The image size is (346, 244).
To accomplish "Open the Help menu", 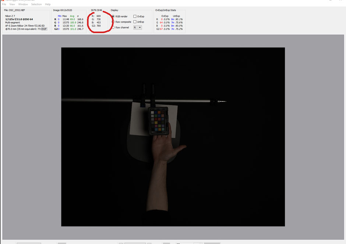I will (47, 4).
